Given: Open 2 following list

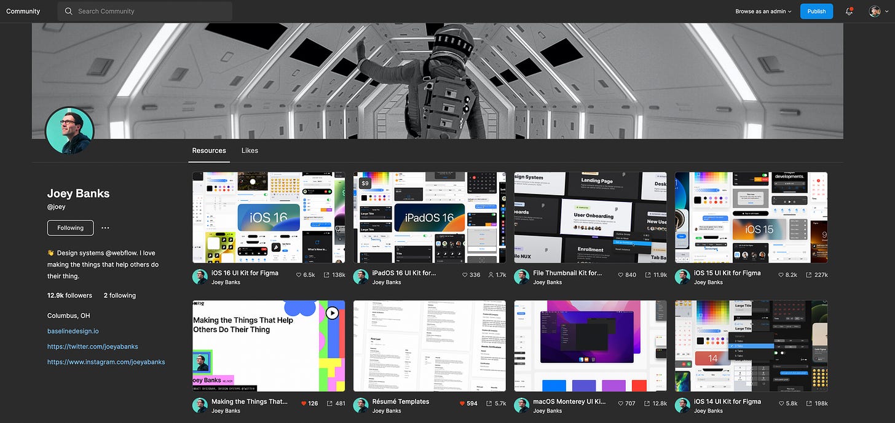Looking at the screenshot, I should coord(120,295).
